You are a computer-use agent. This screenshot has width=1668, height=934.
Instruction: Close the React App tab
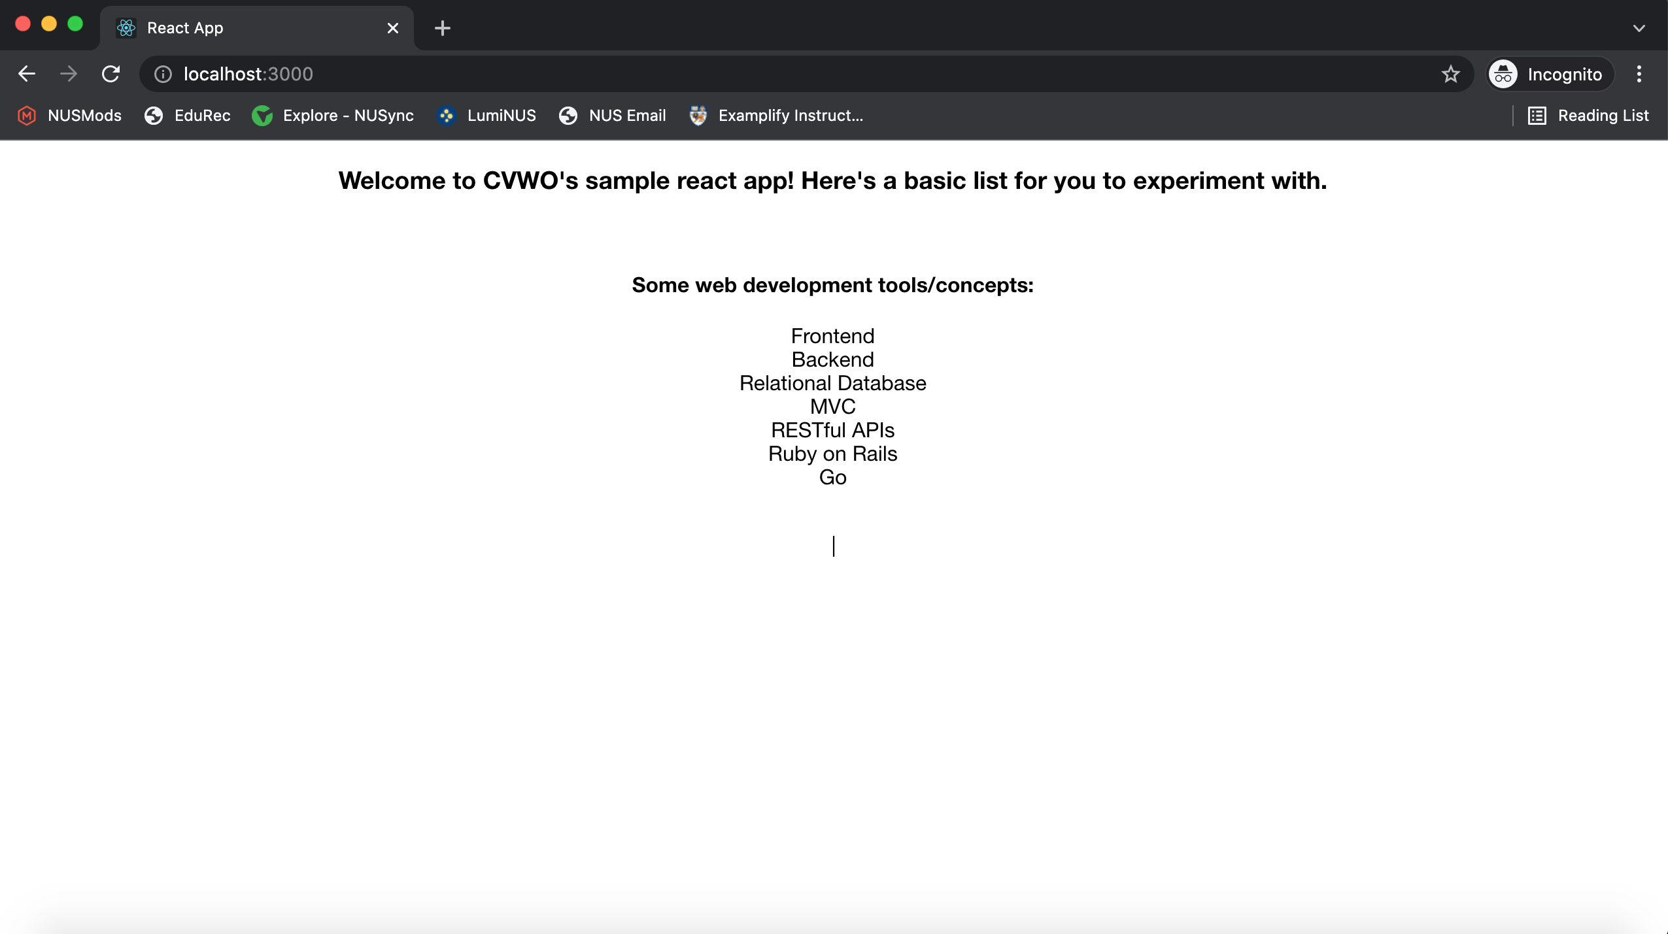click(x=392, y=28)
